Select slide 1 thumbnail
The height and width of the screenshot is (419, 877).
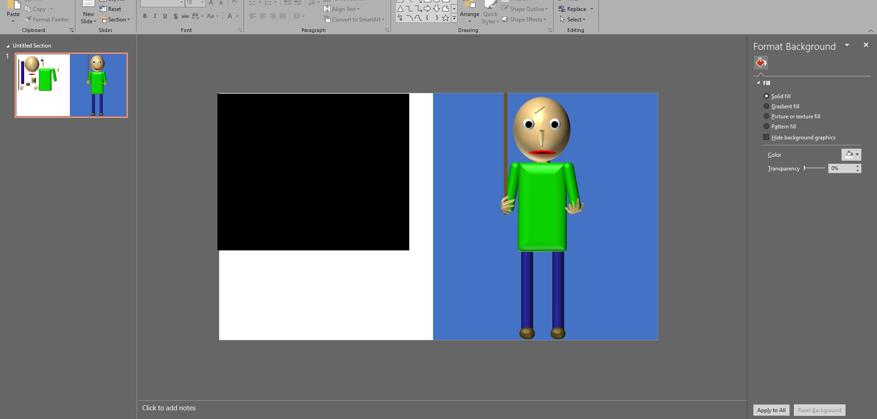tap(71, 85)
